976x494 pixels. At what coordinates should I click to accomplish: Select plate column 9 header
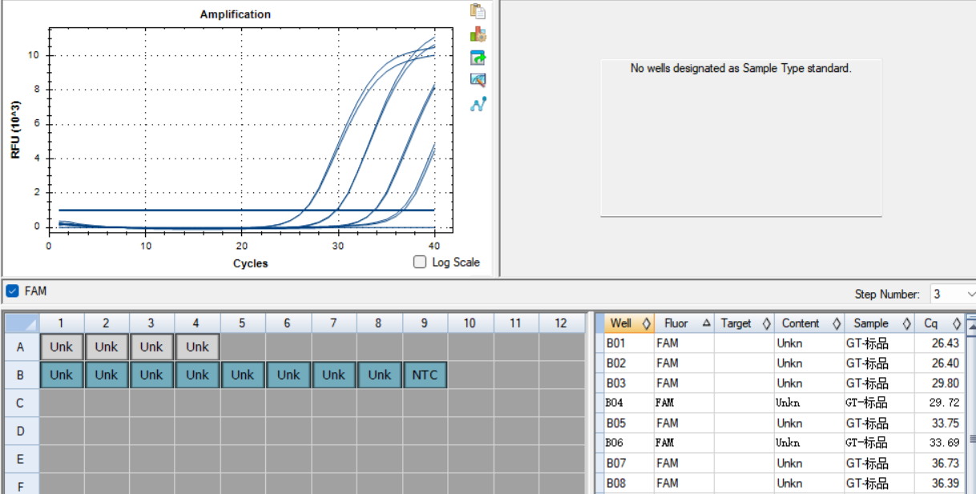(x=425, y=323)
